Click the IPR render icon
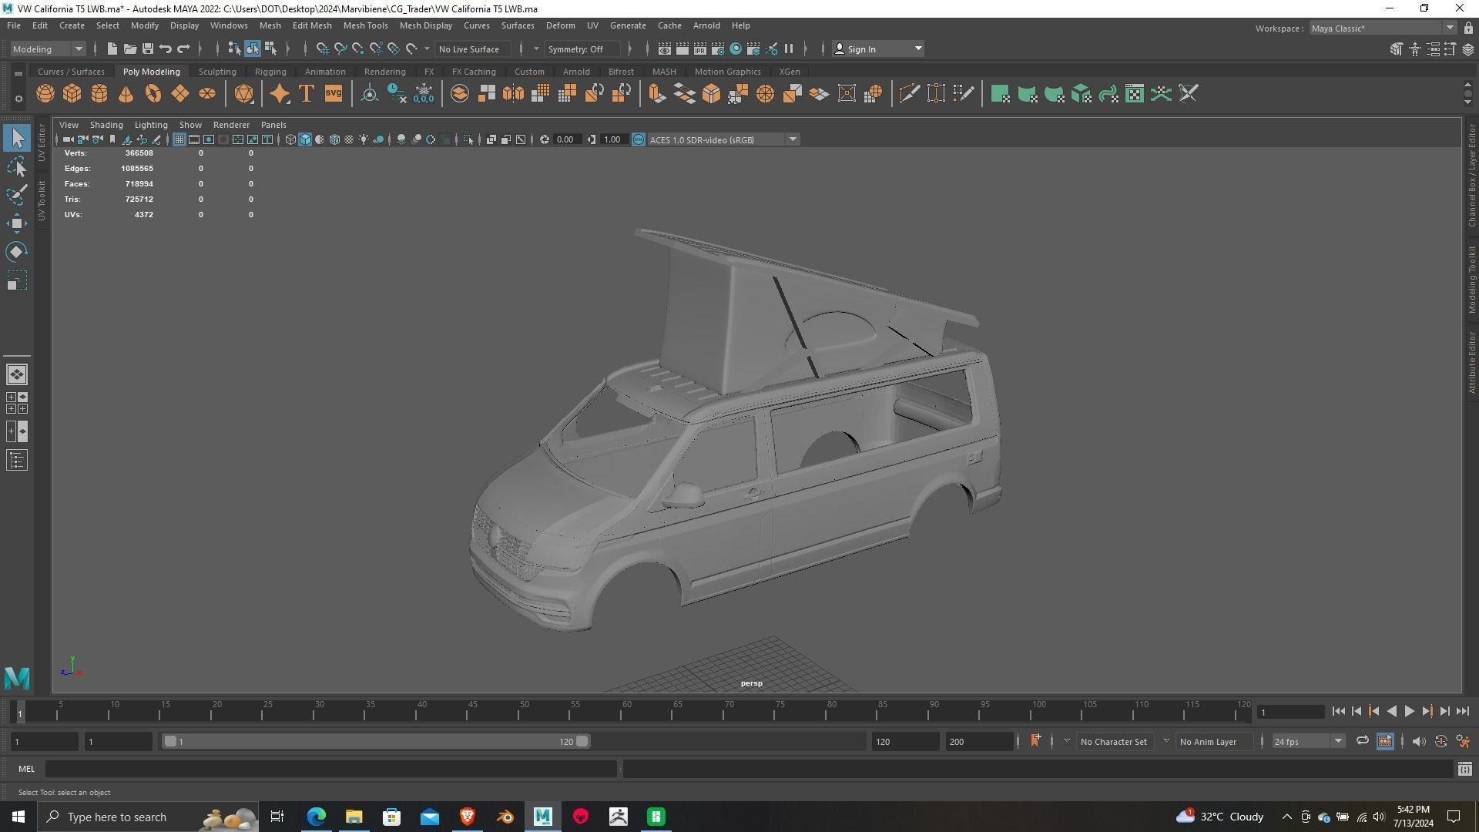 [699, 49]
